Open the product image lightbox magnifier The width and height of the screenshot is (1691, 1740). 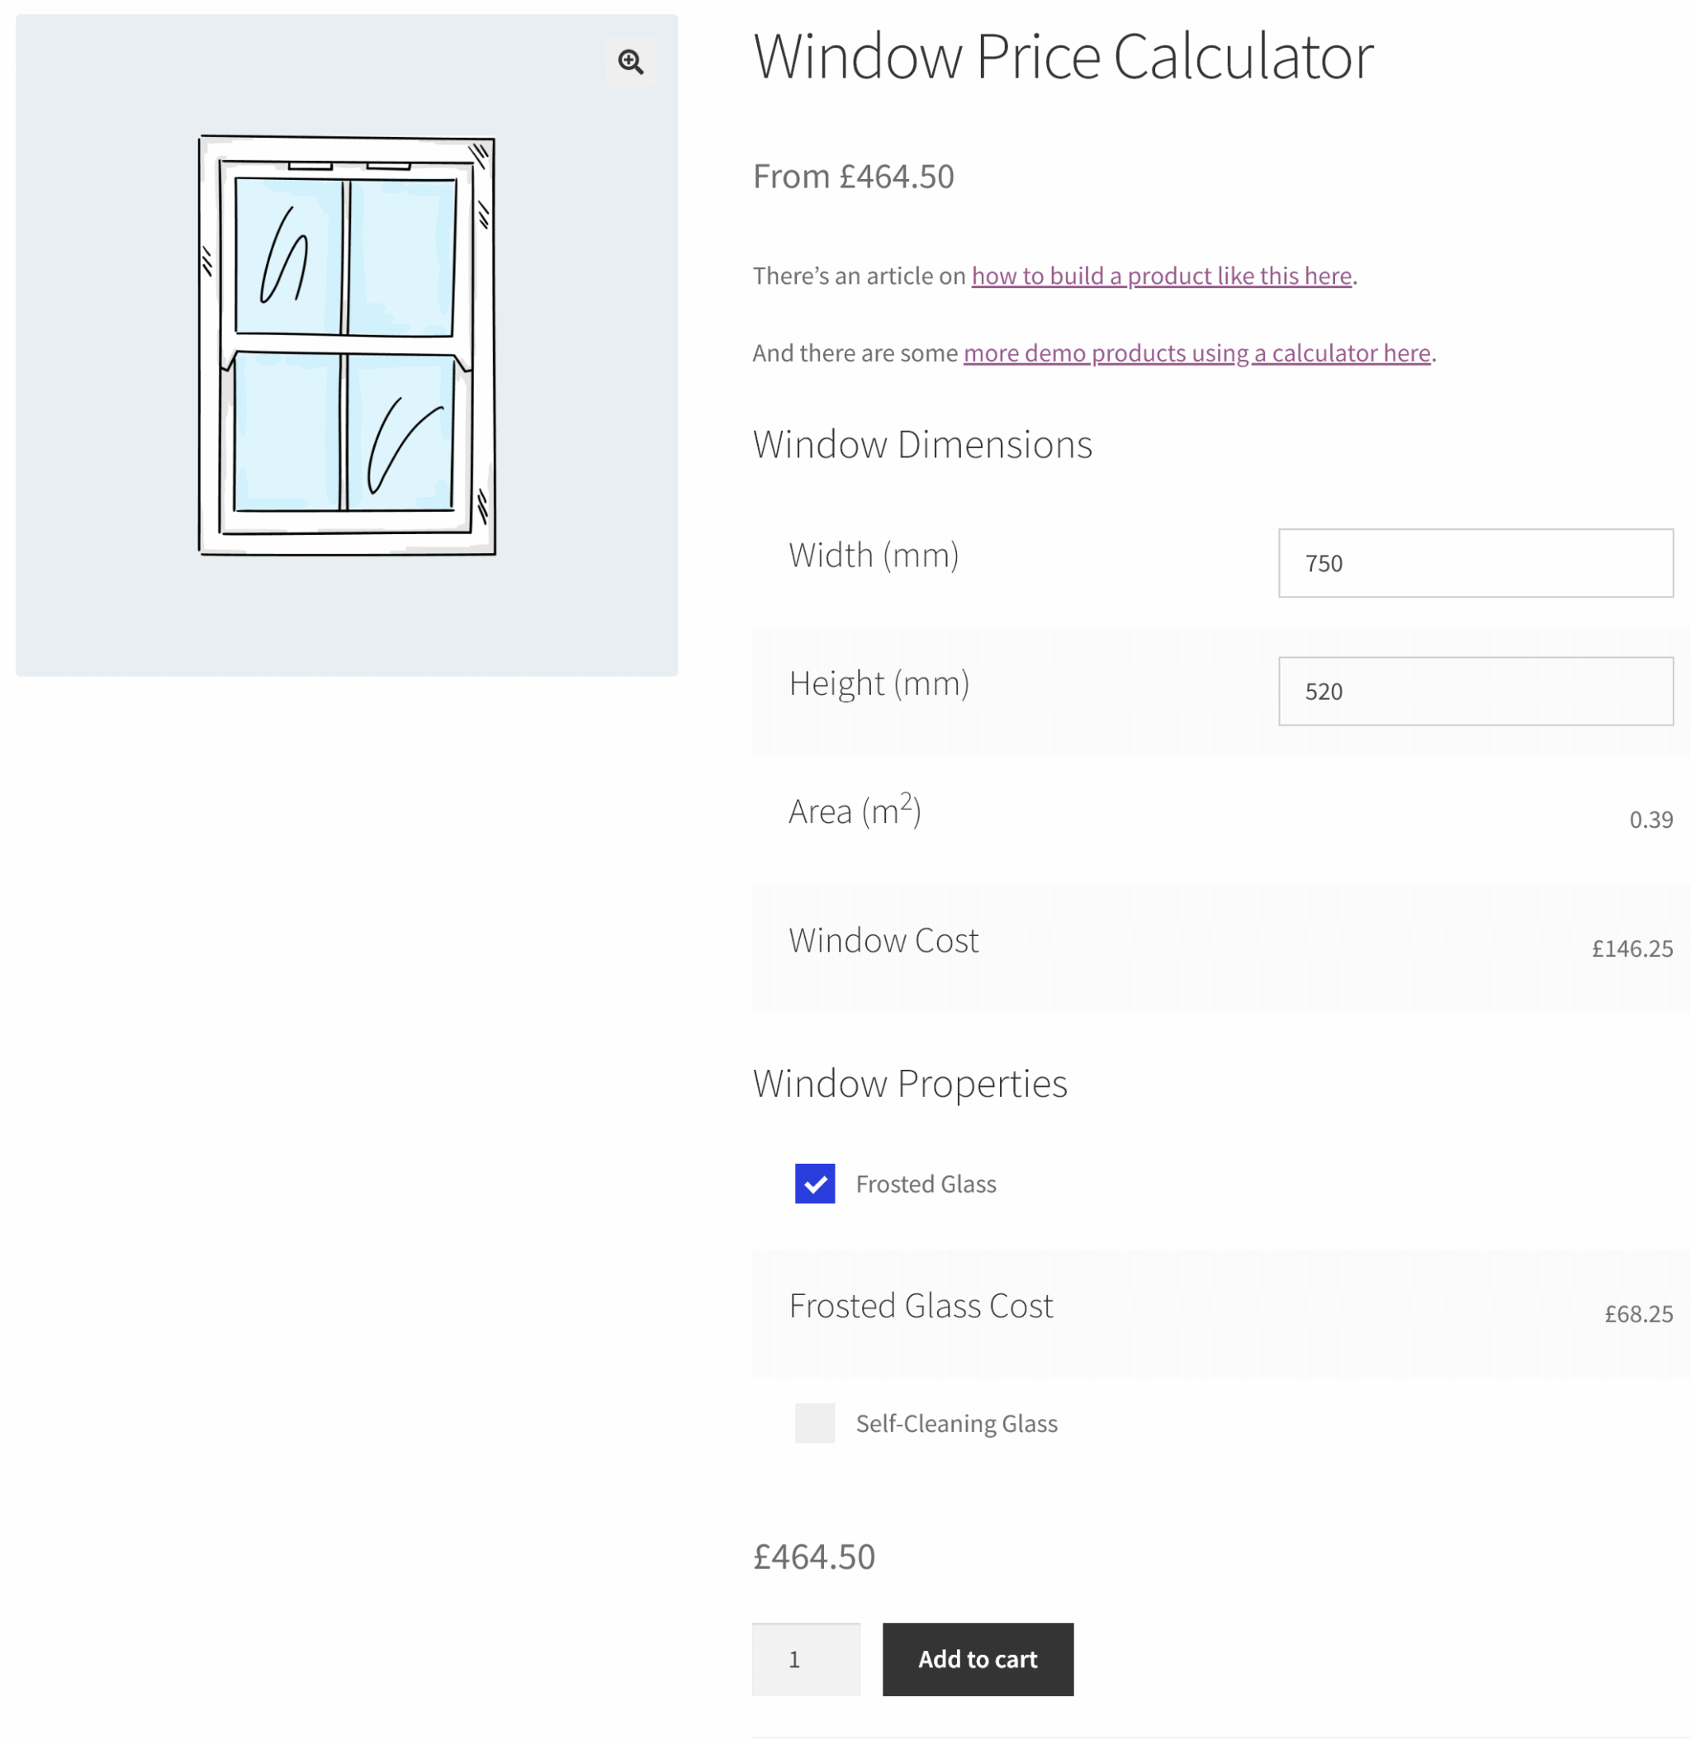(x=631, y=61)
